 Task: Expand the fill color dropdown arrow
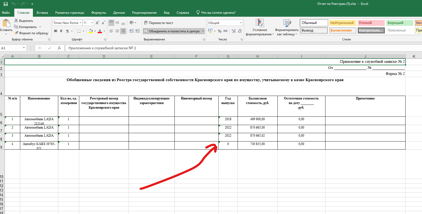point(95,31)
